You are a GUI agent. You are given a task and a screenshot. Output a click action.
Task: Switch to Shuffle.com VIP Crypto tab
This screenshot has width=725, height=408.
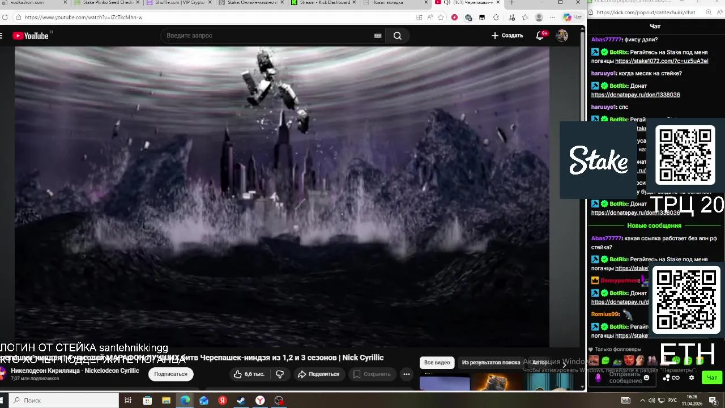coord(180,3)
